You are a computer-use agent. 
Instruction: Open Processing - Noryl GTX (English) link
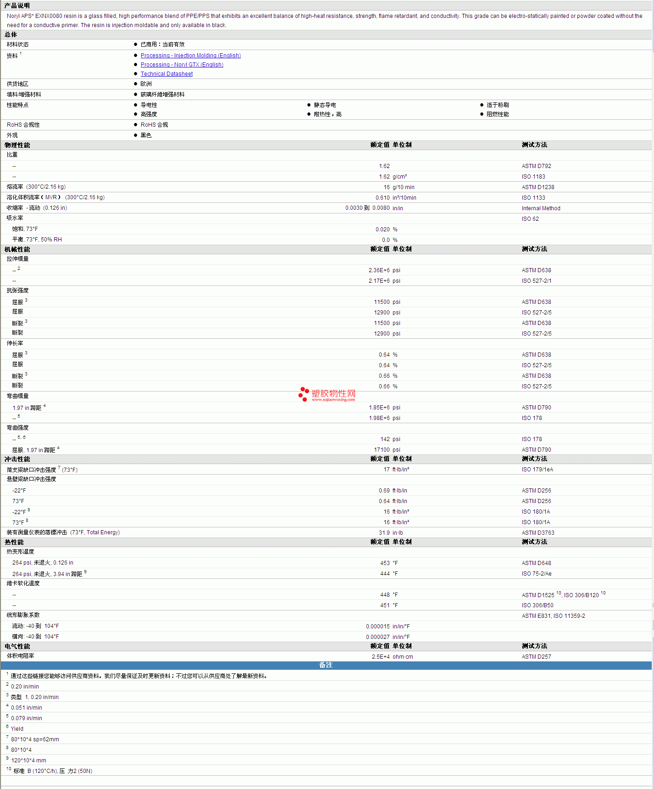pyautogui.click(x=182, y=65)
